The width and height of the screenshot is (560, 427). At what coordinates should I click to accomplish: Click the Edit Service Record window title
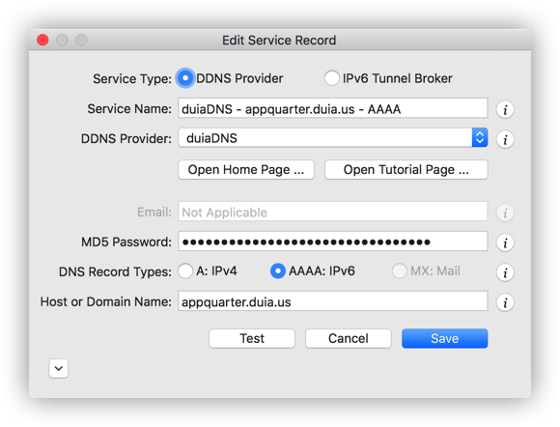coord(279,40)
